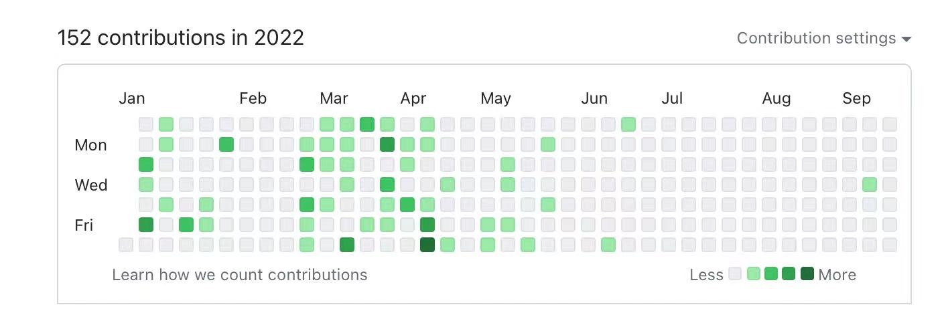Viewport: 944px width, 331px height.
Task: Click the Jan month label
Action: (x=132, y=99)
